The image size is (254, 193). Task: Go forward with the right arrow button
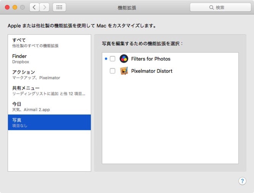[45, 7]
